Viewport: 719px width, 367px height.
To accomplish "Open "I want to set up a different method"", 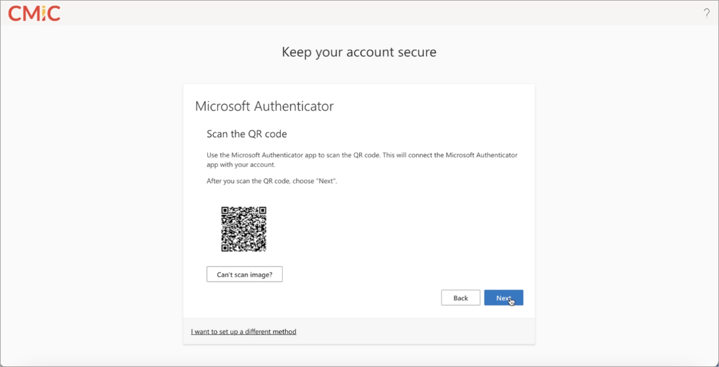I will 243,332.
